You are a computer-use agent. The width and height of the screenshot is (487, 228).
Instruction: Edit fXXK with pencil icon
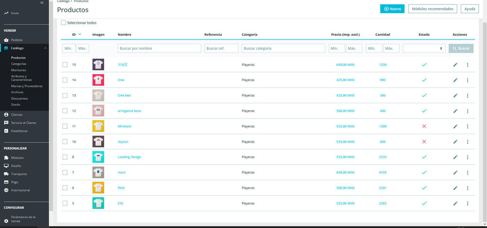[455, 188]
